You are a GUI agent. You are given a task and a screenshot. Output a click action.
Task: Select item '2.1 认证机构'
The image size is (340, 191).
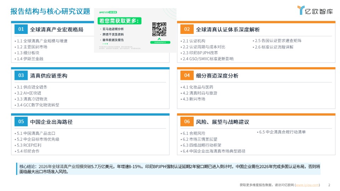pos(194,41)
